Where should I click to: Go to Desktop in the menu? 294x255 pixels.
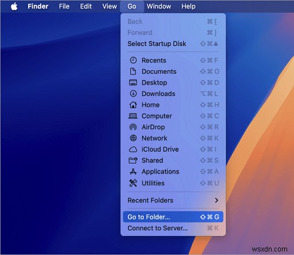[173, 82]
